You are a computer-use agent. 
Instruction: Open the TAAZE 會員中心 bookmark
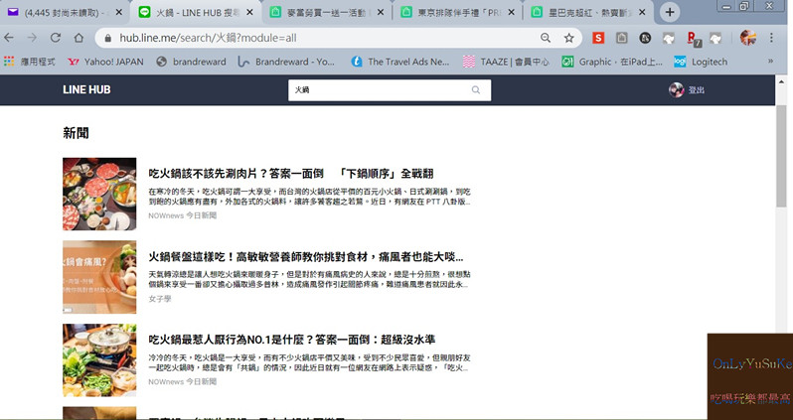pyautogui.click(x=506, y=62)
